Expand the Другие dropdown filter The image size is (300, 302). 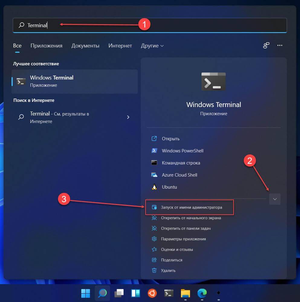click(152, 46)
